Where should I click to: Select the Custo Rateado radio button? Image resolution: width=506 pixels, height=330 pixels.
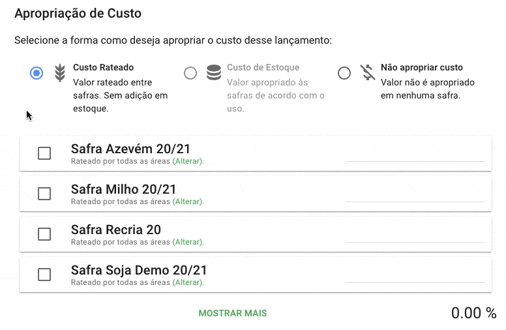[37, 73]
